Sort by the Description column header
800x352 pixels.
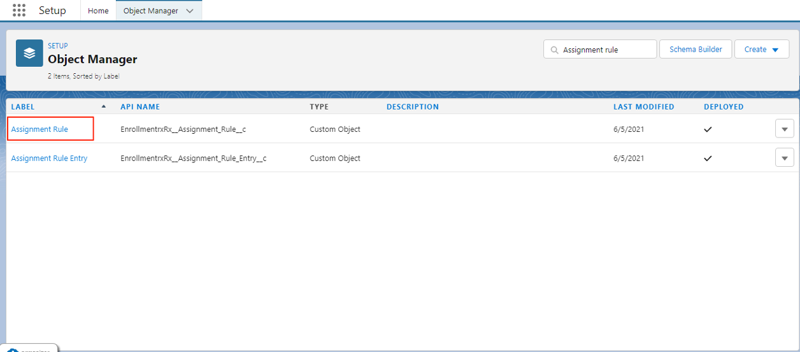pyautogui.click(x=412, y=107)
